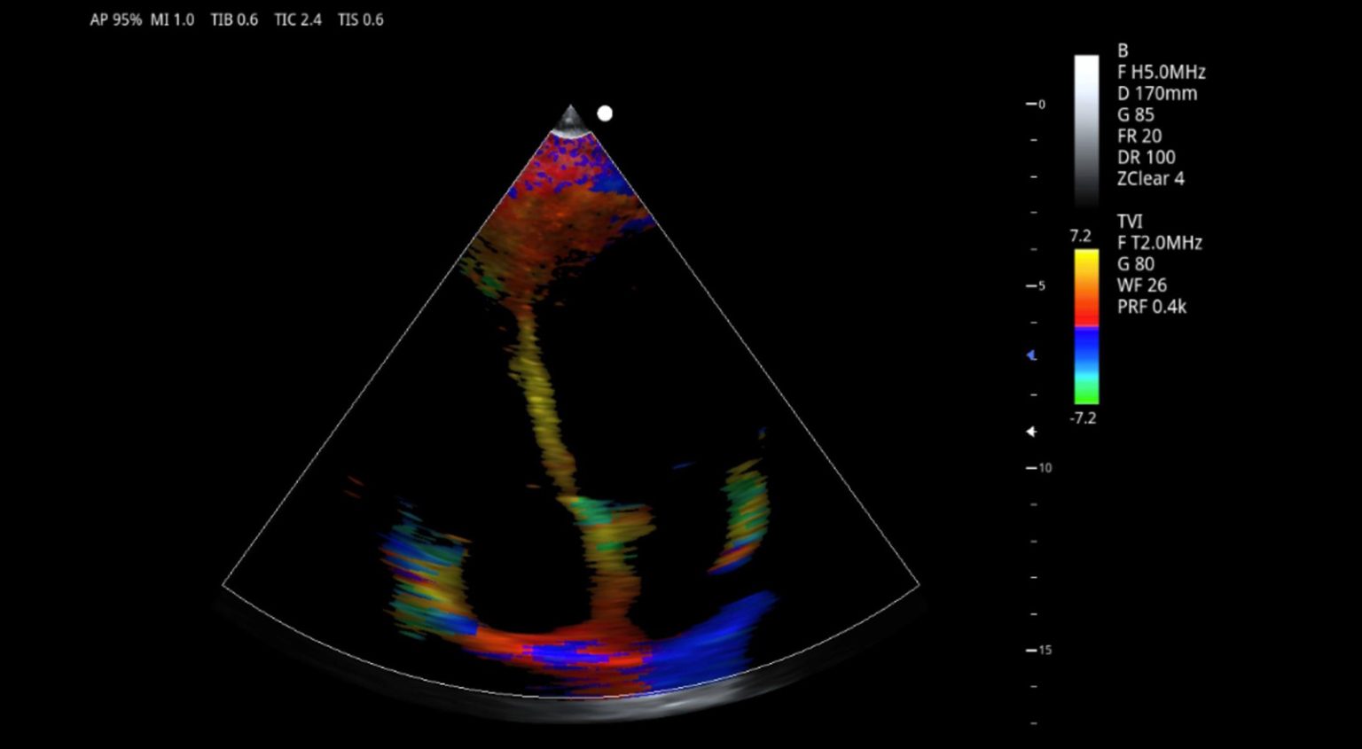Image resolution: width=1362 pixels, height=749 pixels.
Task: Click the WF 26 wall filter setting
Action: (x=1141, y=285)
